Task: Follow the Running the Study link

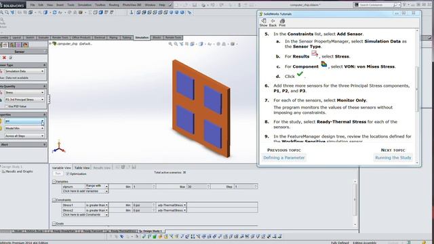Action: click(x=393, y=158)
